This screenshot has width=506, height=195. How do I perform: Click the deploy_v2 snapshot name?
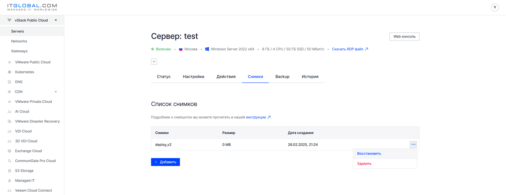(163, 144)
